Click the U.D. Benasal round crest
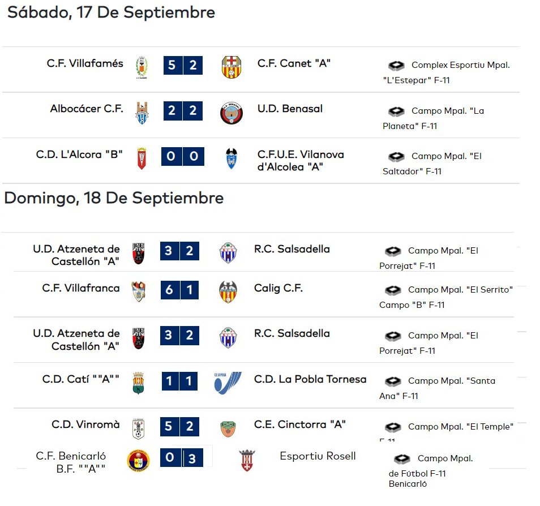 pos(232,113)
